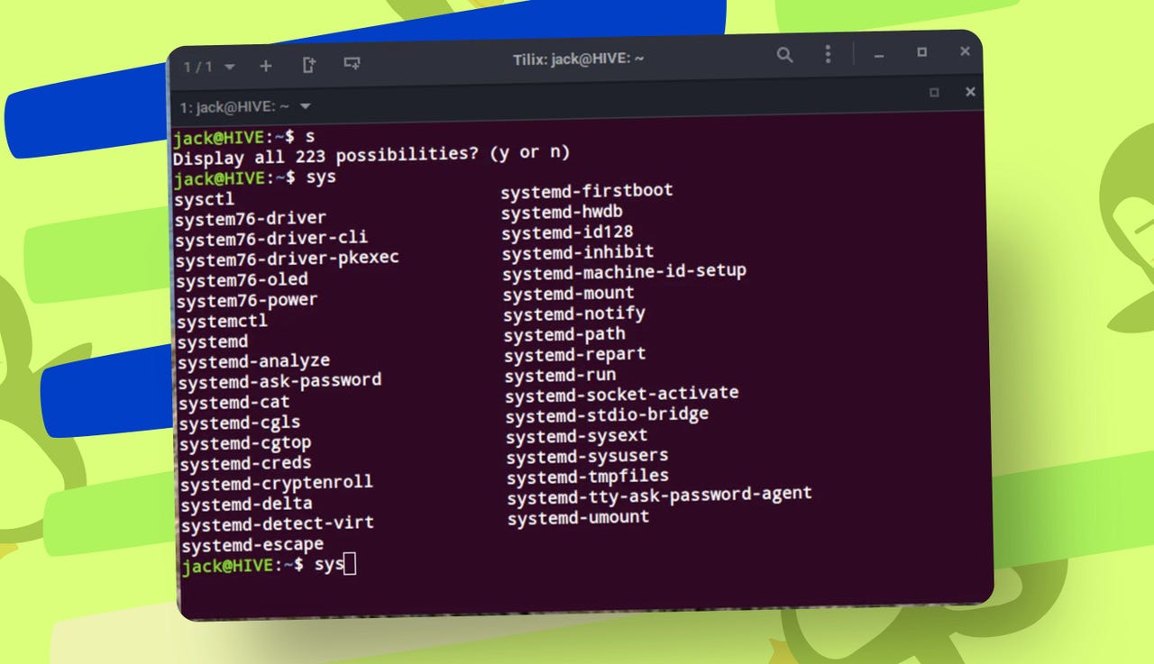Add a terminal below using split-down icon
This screenshot has height=664, width=1154.
[x=352, y=65]
